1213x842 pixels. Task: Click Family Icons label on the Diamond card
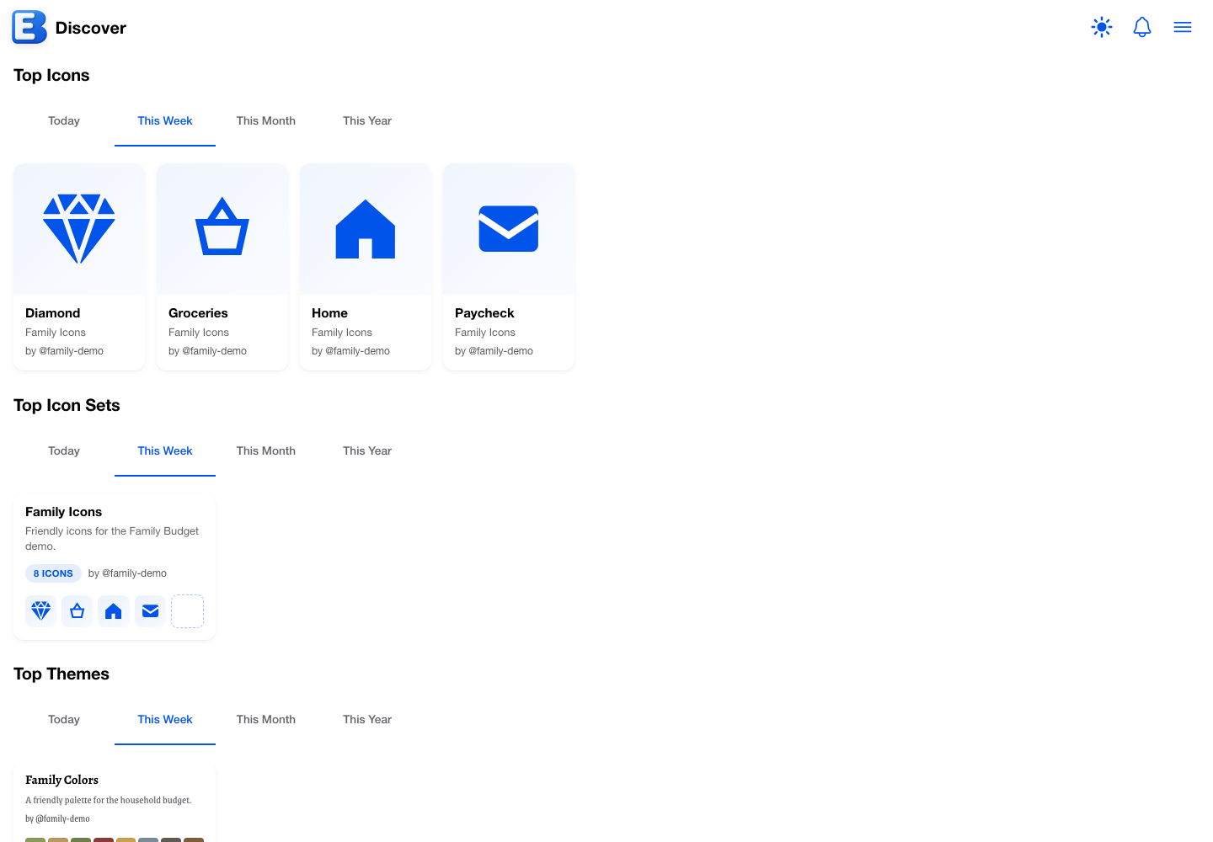(56, 333)
